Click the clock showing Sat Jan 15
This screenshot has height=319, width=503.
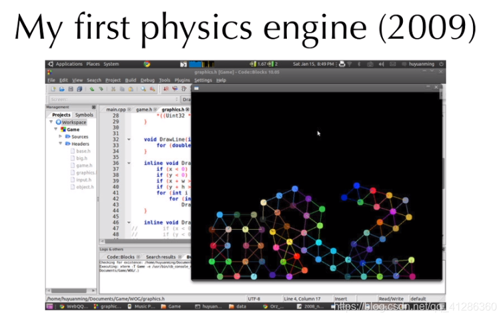313,64
